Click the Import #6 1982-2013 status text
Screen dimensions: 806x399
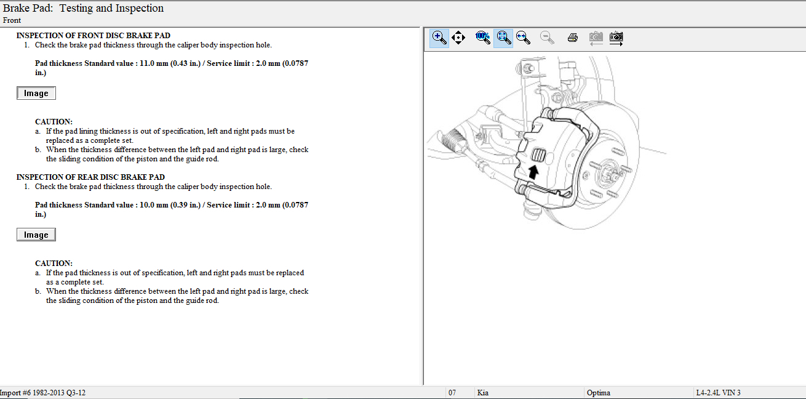[42, 393]
